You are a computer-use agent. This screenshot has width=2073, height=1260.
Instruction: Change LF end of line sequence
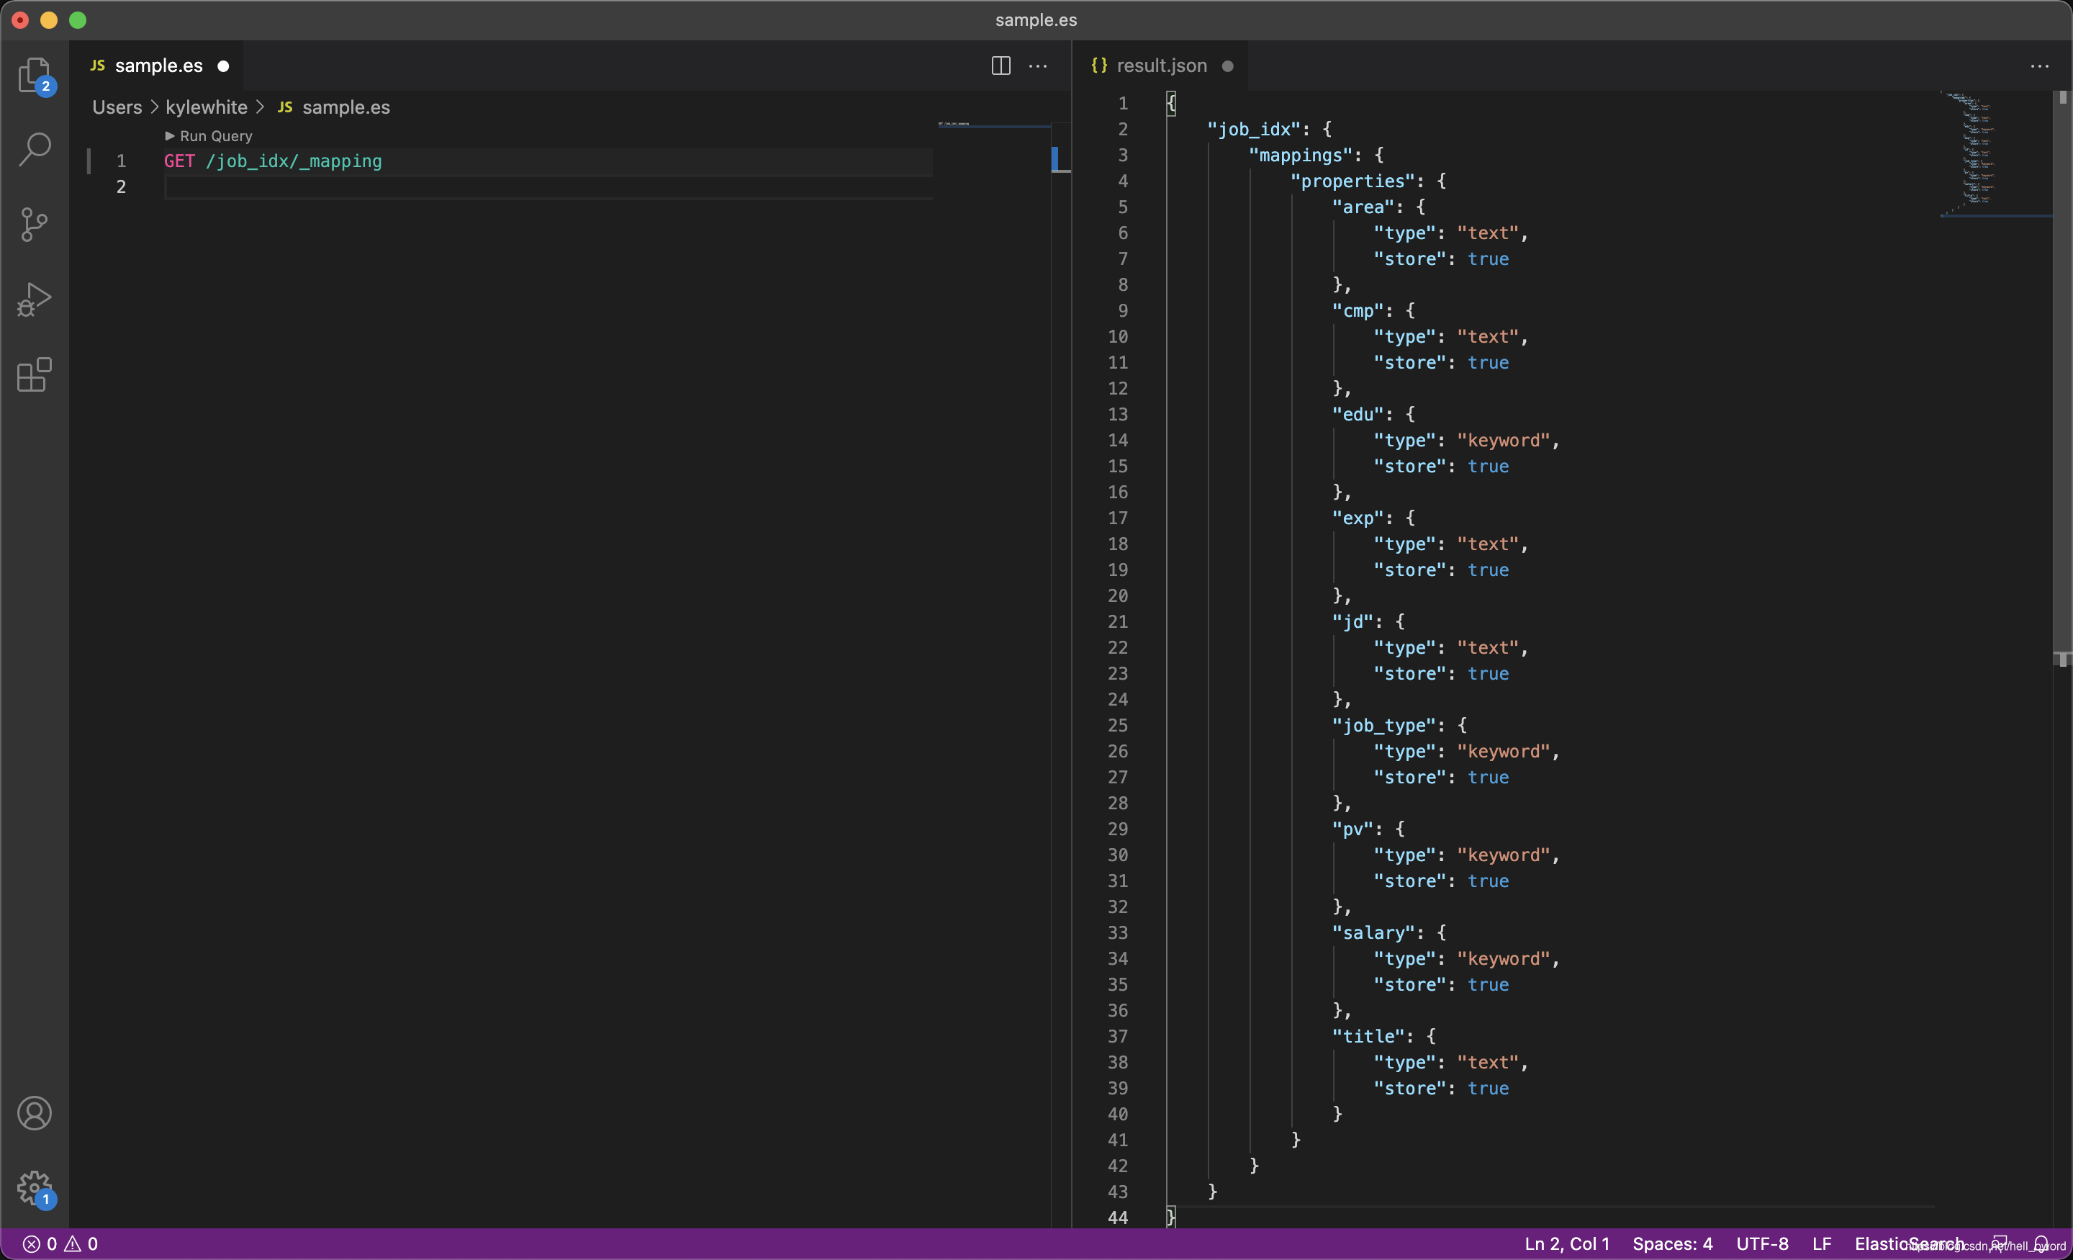coord(1822,1243)
